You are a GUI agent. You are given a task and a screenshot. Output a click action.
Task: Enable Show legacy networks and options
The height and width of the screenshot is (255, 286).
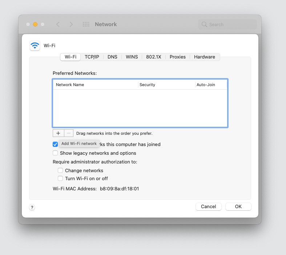click(55, 153)
